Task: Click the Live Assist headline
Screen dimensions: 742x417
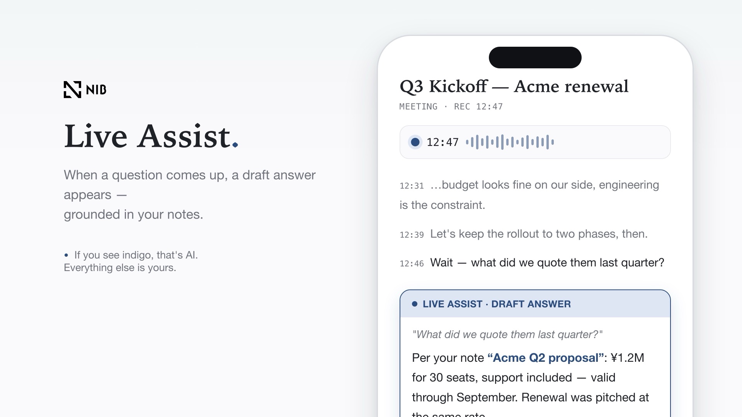Action: pos(151,136)
